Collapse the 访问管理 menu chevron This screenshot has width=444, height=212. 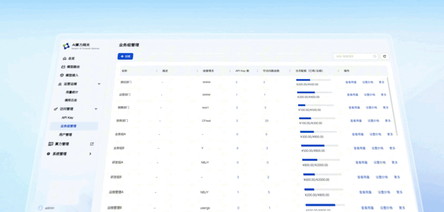(x=96, y=109)
